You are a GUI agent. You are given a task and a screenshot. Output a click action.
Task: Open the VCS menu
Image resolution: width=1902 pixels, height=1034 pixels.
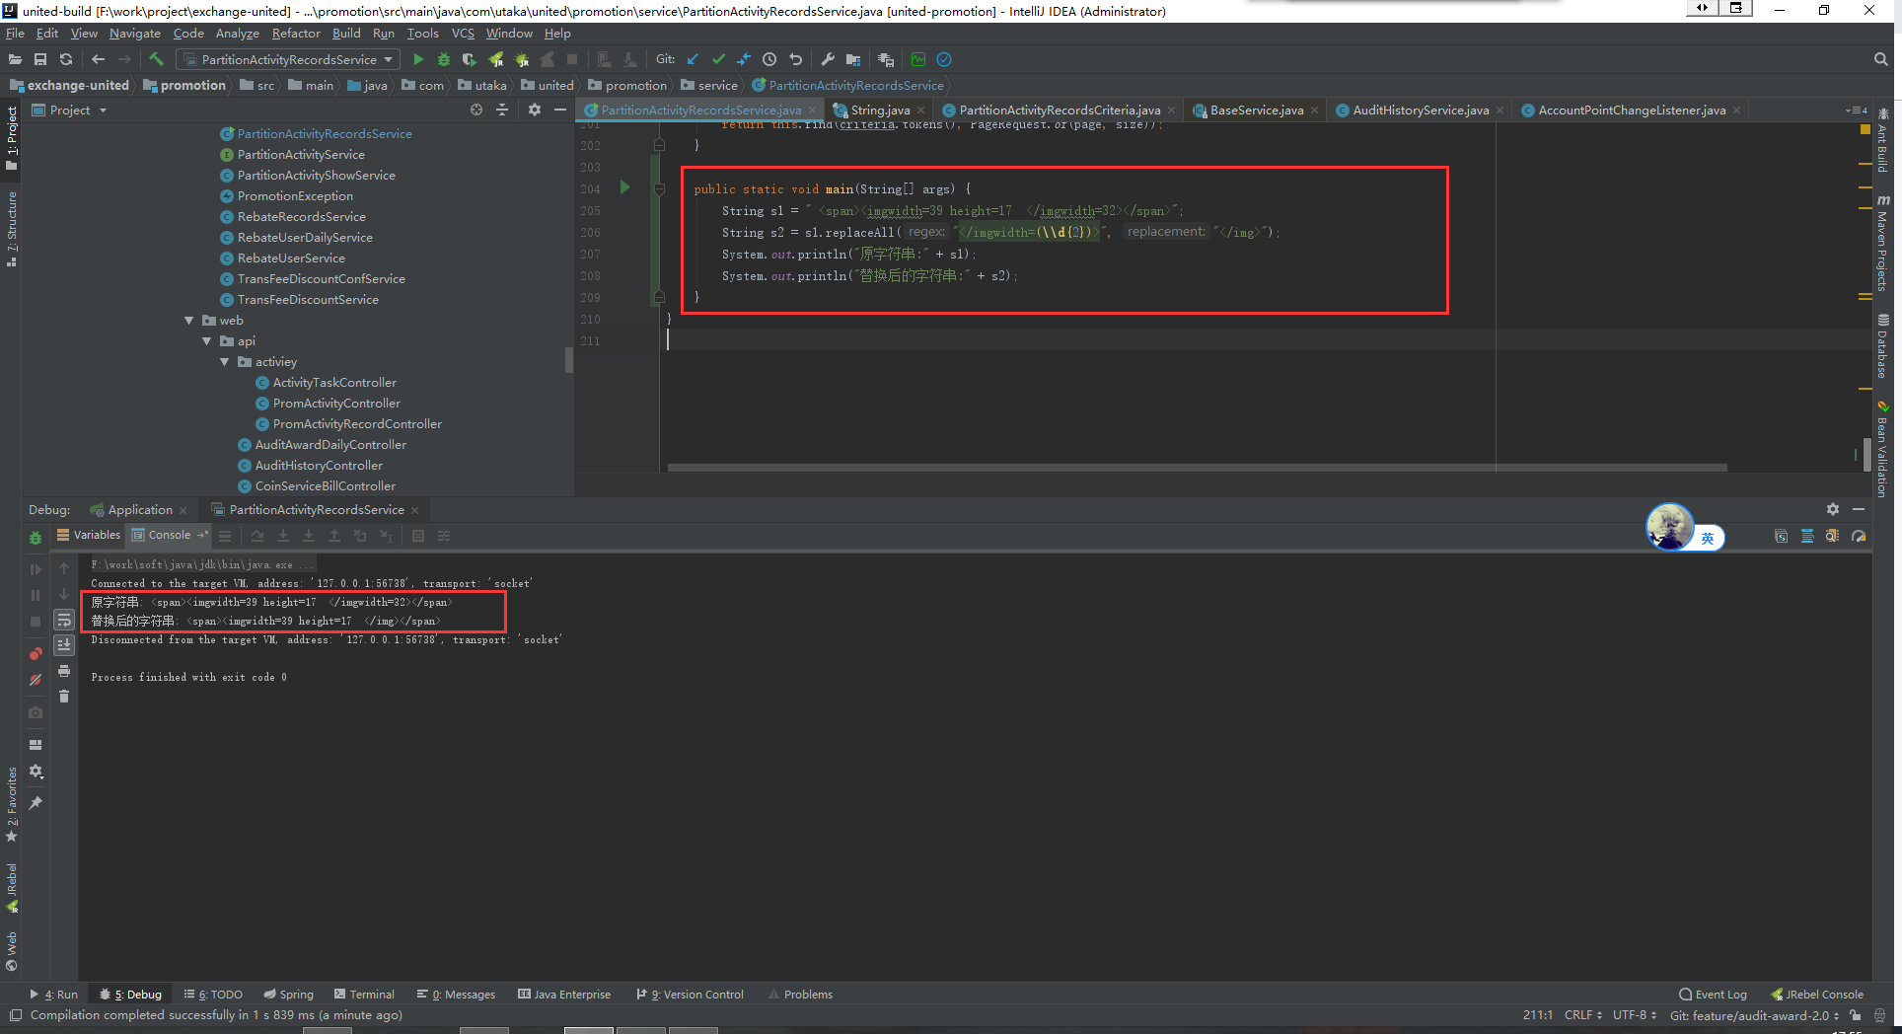[463, 33]
